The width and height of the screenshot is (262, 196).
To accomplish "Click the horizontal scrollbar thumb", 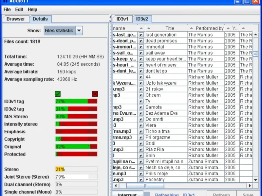I will coord(145,186).
